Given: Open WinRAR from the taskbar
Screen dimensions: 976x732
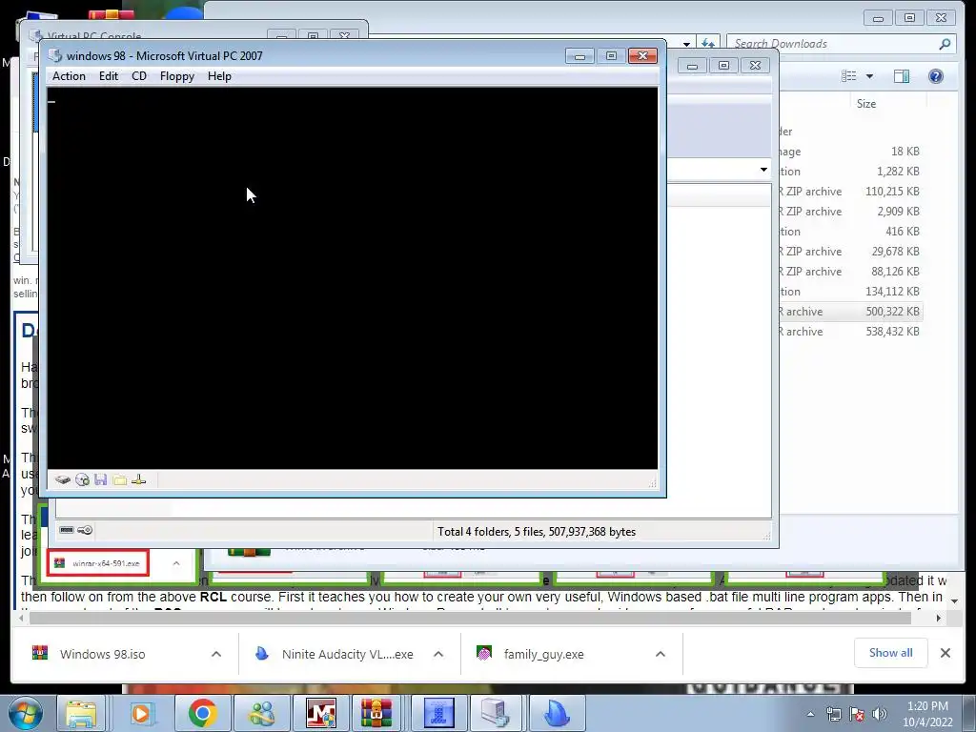Looking at the screenshot, I should (x=376, y=713).
